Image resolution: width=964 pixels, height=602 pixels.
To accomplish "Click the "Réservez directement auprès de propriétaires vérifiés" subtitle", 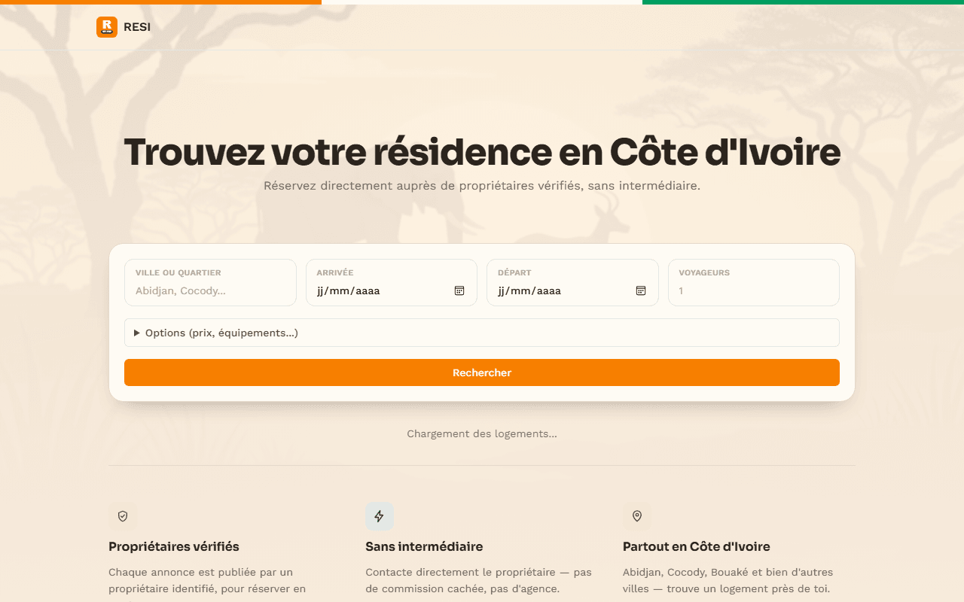I will (x=482, y=185).
